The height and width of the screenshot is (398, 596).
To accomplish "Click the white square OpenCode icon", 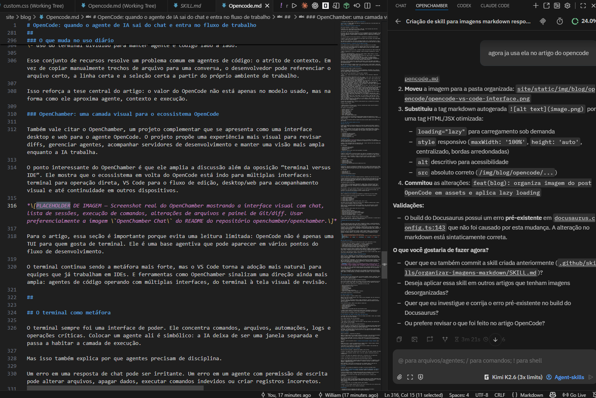I will 326,6.
